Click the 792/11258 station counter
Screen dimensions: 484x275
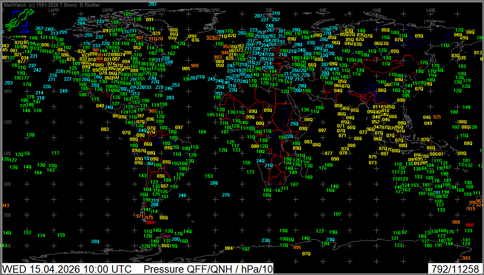(x=455, y=269)
